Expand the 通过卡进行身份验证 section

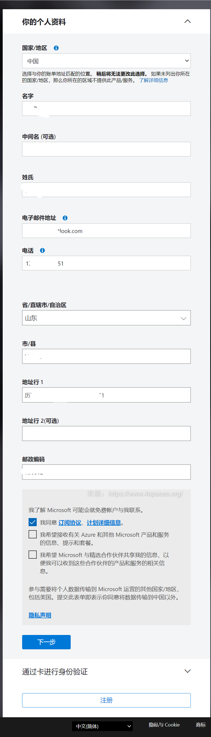(187, 671)
